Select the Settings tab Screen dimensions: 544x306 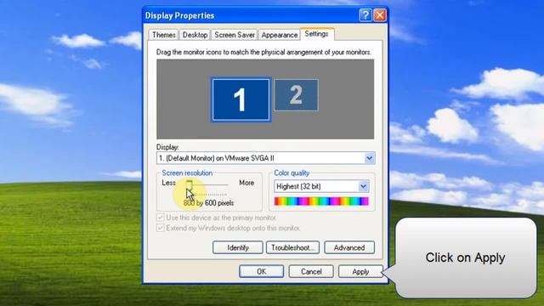click(x=317, y=34)
